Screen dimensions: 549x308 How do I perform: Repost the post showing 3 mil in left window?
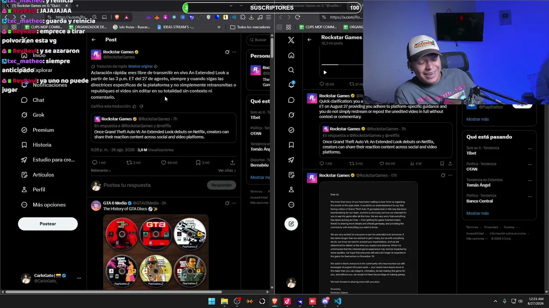tap(133, 163)
